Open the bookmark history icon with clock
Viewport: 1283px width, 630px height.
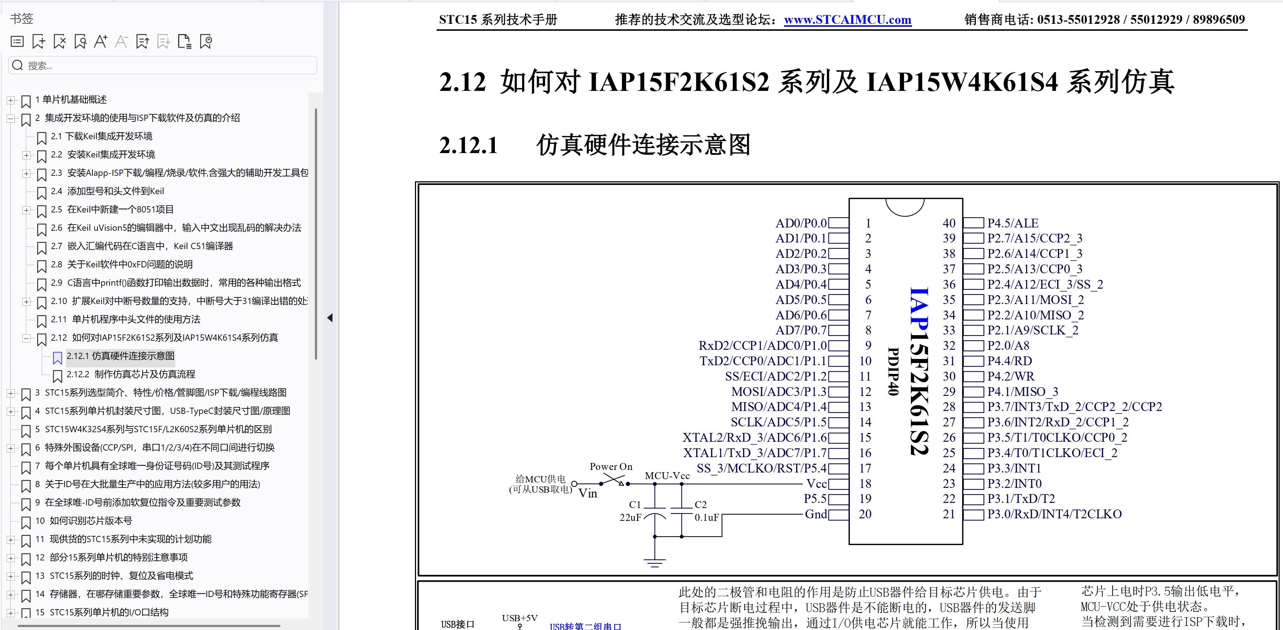point(206,41)
